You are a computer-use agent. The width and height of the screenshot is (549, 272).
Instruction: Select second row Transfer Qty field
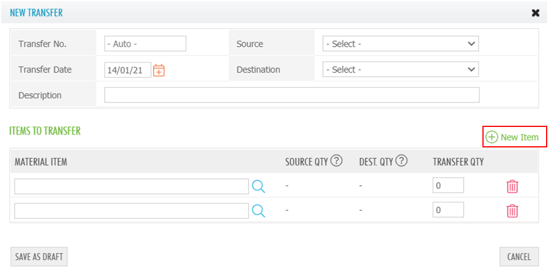click(x=448, y=210)
